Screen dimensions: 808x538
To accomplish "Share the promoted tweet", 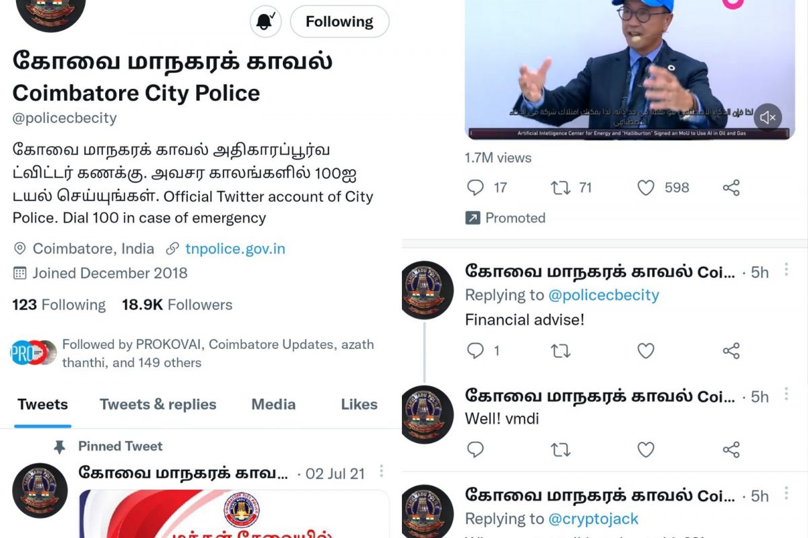I will point(731,188).
